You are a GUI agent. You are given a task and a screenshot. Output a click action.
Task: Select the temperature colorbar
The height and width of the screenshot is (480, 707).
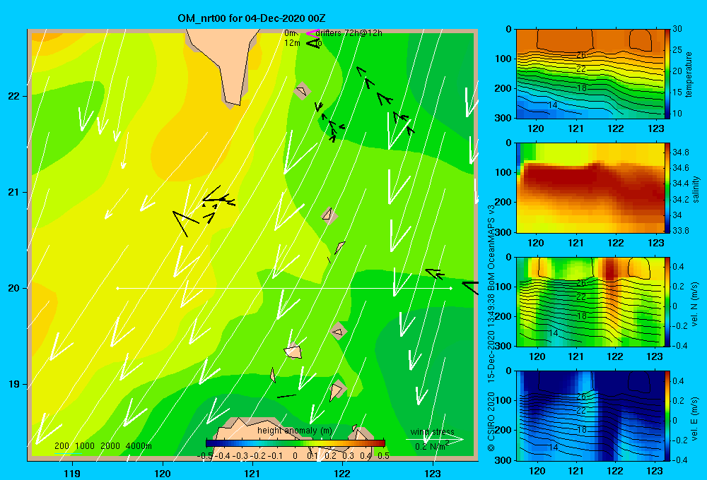[667, 74]
